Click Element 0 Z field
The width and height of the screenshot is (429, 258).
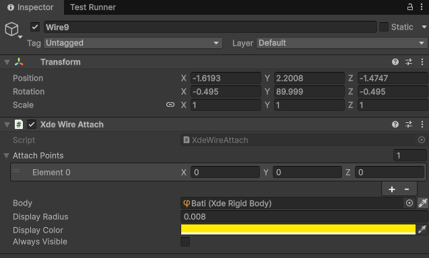point(389,172)
